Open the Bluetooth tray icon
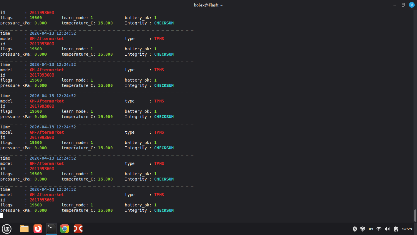The width and height of the screenshot is (417, 235). tap(355, 229)
